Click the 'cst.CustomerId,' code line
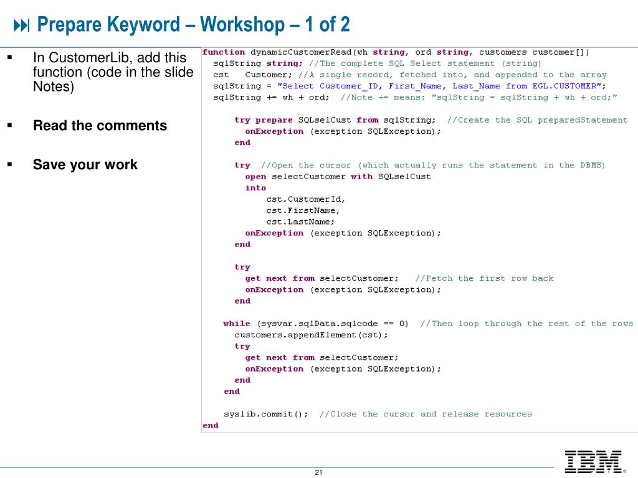The height and width of the screenshot is (478, 638). [305, 199]
